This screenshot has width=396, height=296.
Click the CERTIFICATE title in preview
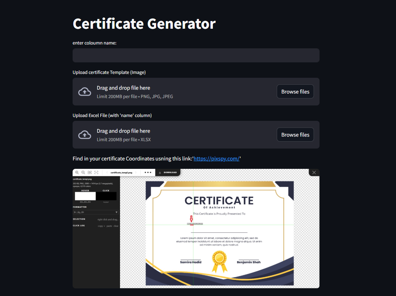point(219,201)
